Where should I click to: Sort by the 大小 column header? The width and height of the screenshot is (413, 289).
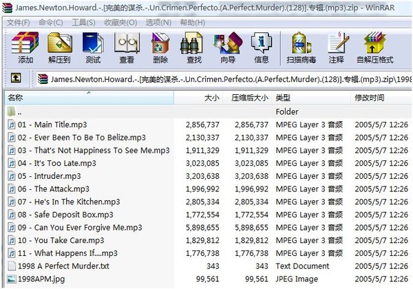pyautogui.click(x=198, y=98)
